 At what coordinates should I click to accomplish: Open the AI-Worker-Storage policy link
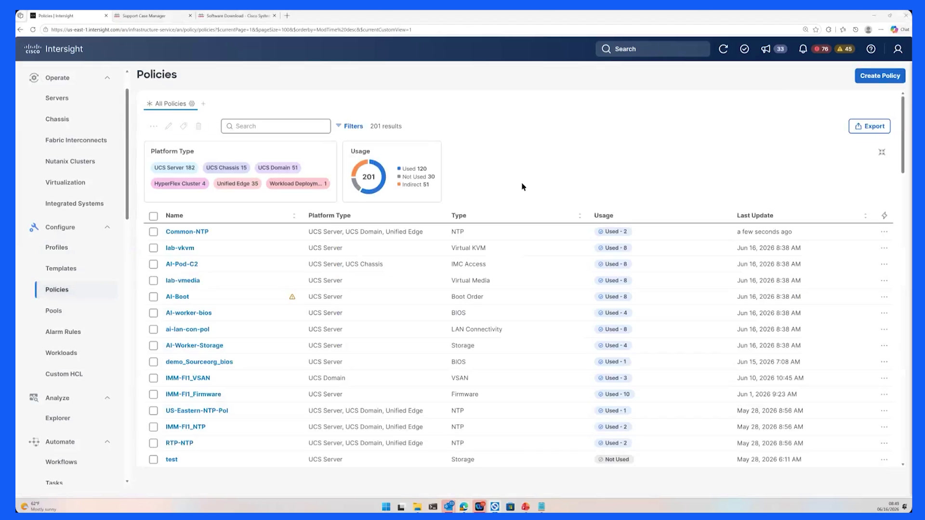pyautogui.click(x=194, y=346)
